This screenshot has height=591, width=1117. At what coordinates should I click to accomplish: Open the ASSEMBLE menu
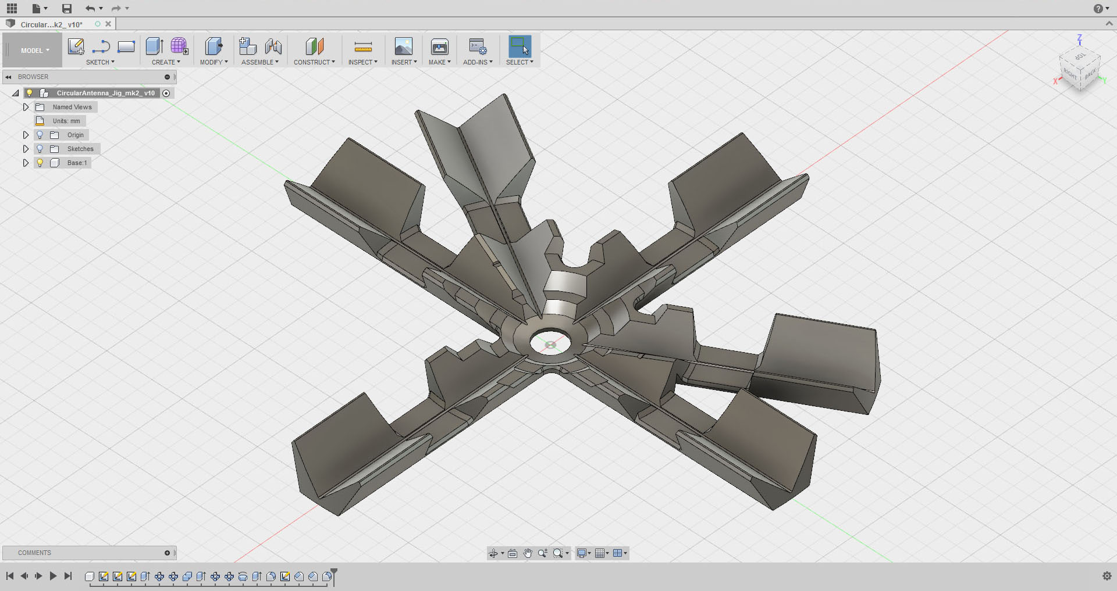260,62
